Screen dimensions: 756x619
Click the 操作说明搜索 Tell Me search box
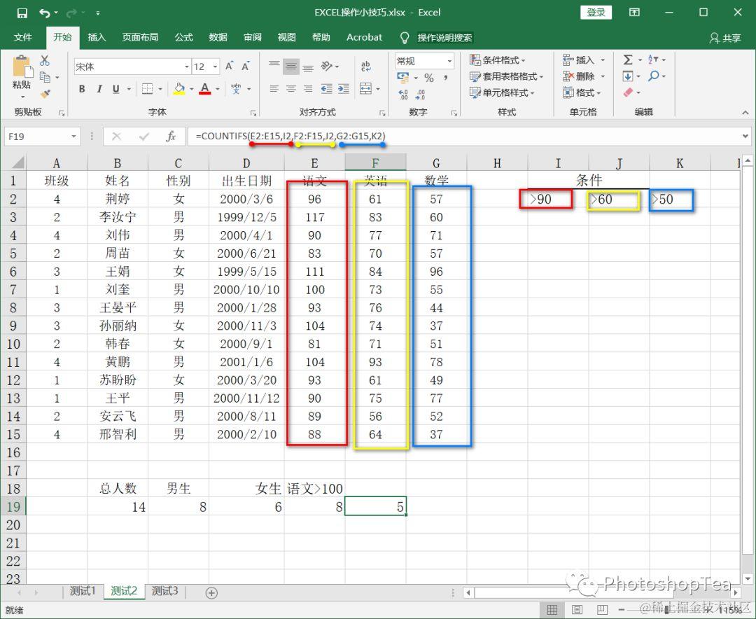444,38
